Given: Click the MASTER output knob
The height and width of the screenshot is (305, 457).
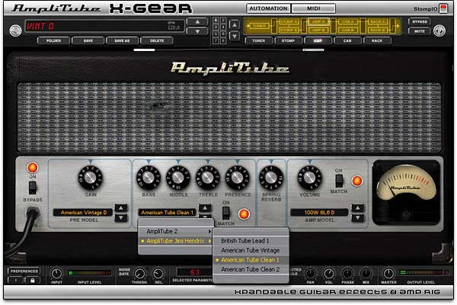Looking at the screenshot, I should (388, 274).
